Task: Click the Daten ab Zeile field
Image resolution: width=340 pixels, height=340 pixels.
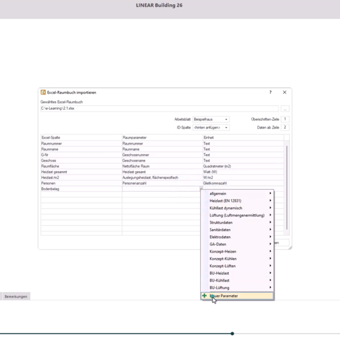Action: pyautogui.click(x=285, y=127)
